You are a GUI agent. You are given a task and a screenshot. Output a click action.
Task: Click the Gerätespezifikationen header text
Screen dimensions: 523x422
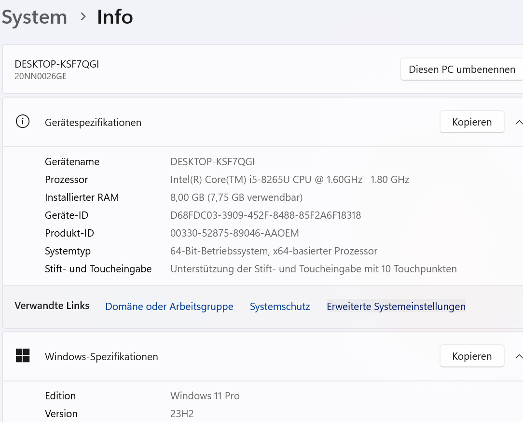93,123
